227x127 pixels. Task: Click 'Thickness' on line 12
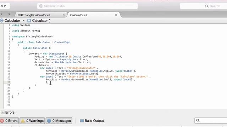pyautogui.click(x=61, y=56)
